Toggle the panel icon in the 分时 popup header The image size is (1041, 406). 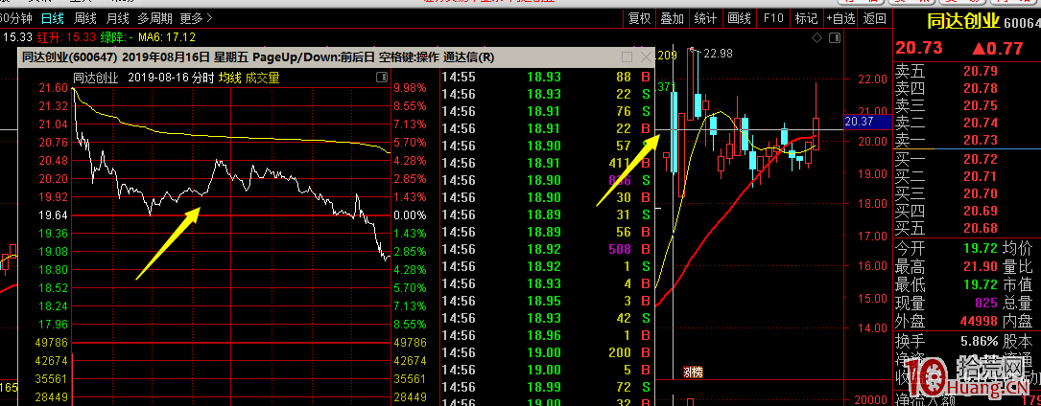(382, 78)
